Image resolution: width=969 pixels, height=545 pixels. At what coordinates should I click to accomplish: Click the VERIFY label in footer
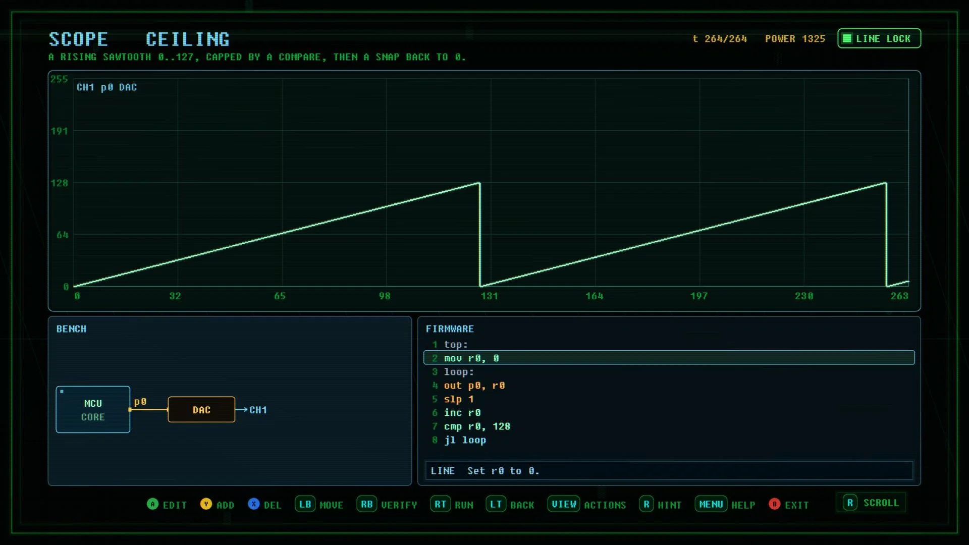[399, 505]
